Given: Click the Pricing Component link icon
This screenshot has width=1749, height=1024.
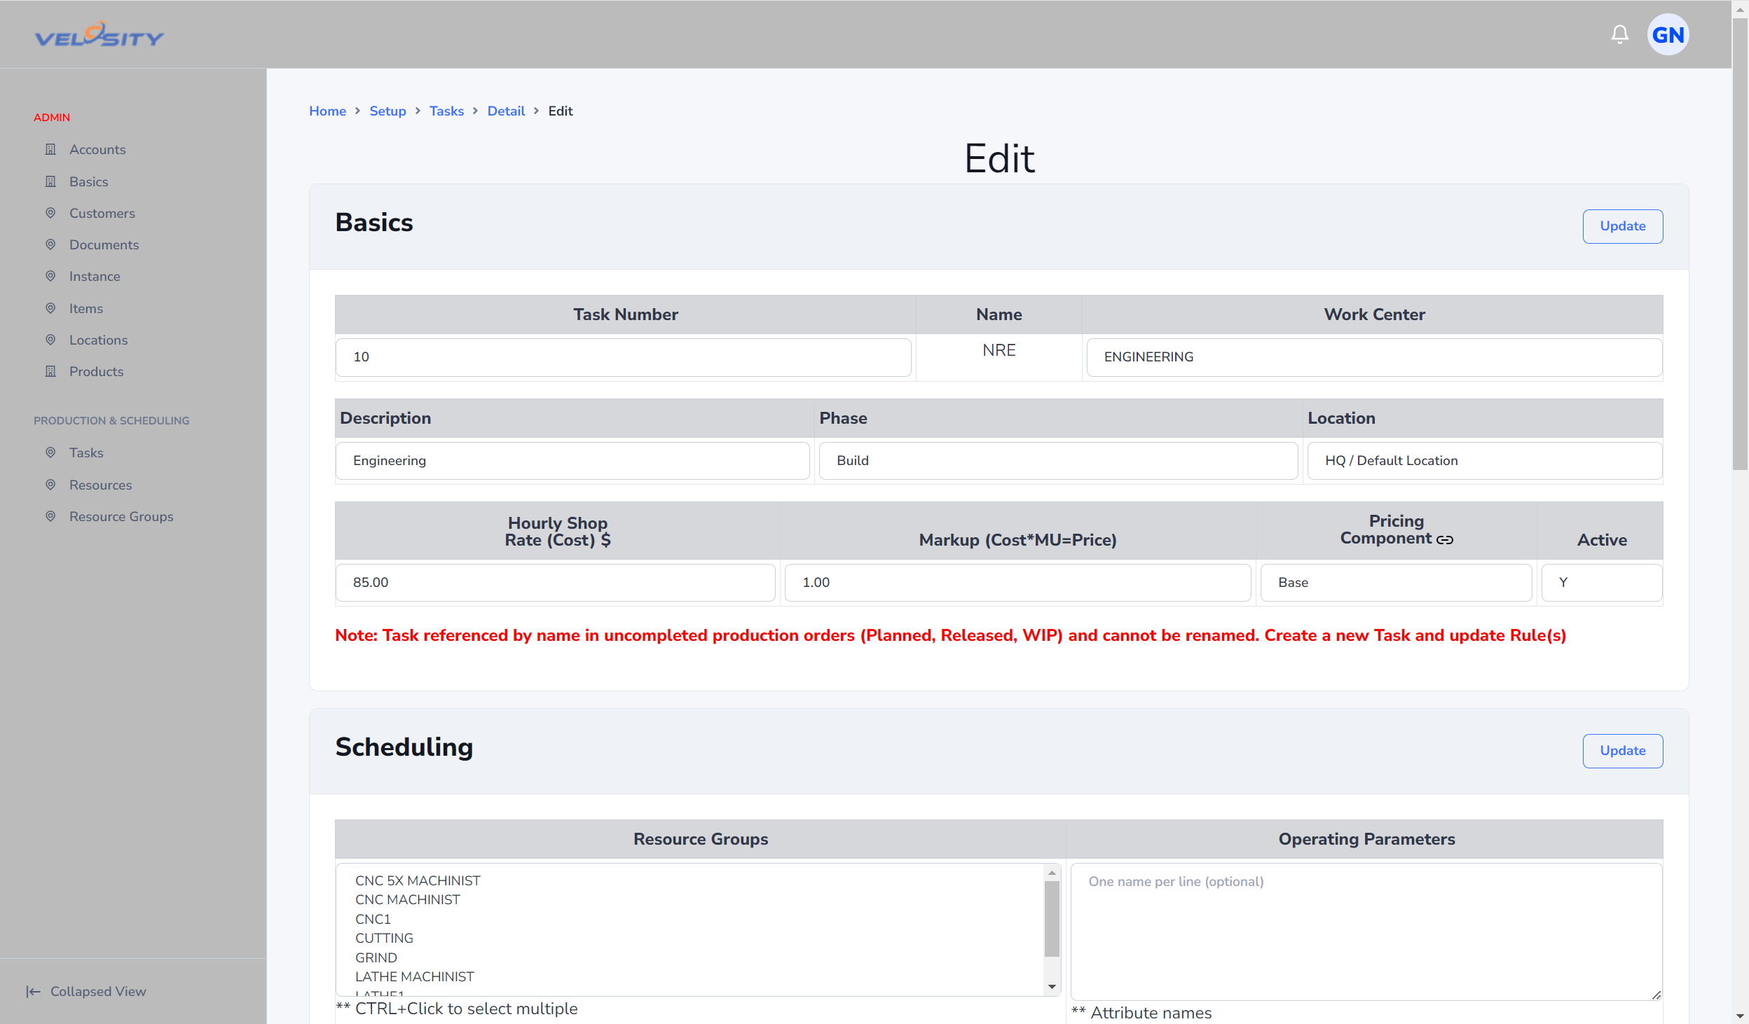Looking at the screenshot, I should point(1445,540).
